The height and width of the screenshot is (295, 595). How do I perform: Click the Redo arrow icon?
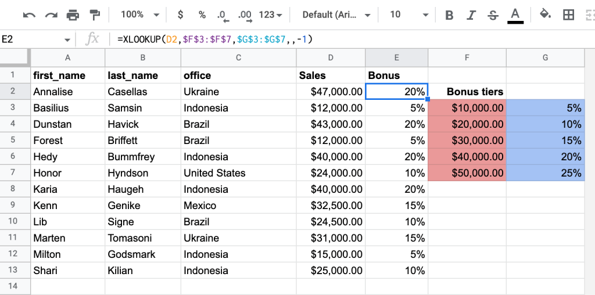(x=51, y=15)
